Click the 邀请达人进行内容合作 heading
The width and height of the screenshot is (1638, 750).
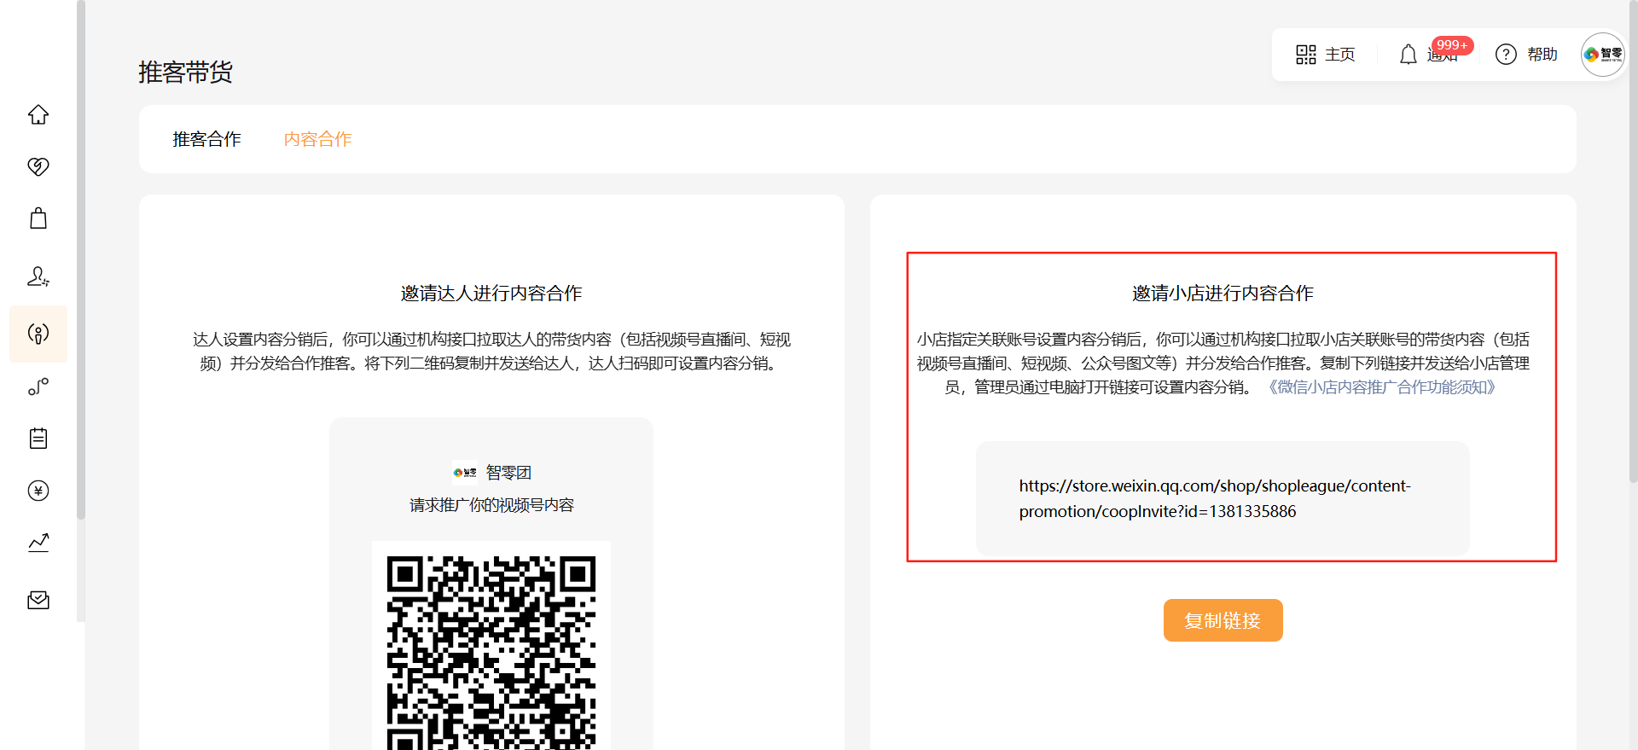(x=491, y=294)
